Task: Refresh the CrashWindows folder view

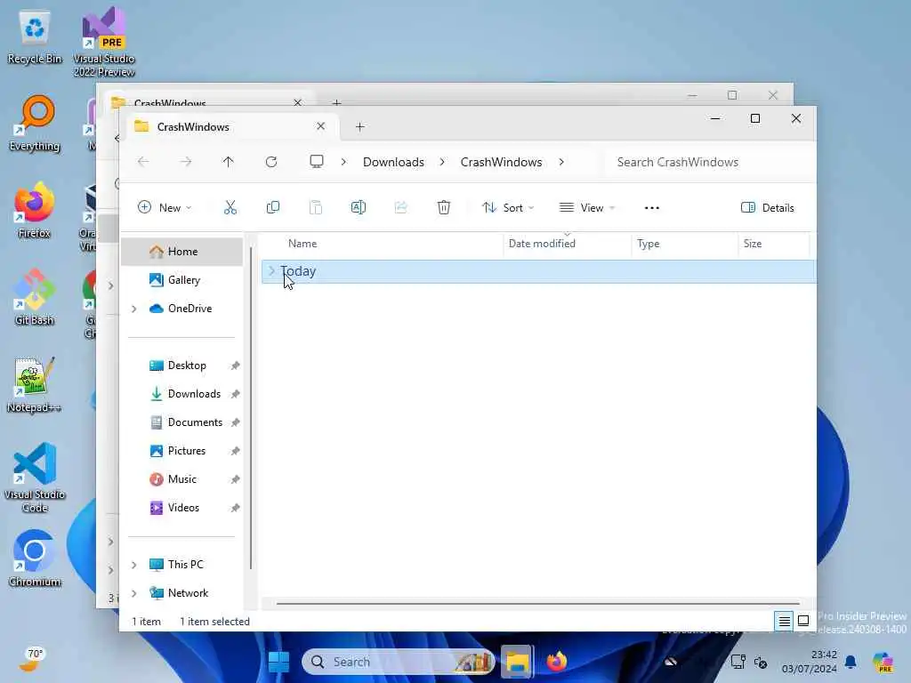Action: (x=271, y=162)
